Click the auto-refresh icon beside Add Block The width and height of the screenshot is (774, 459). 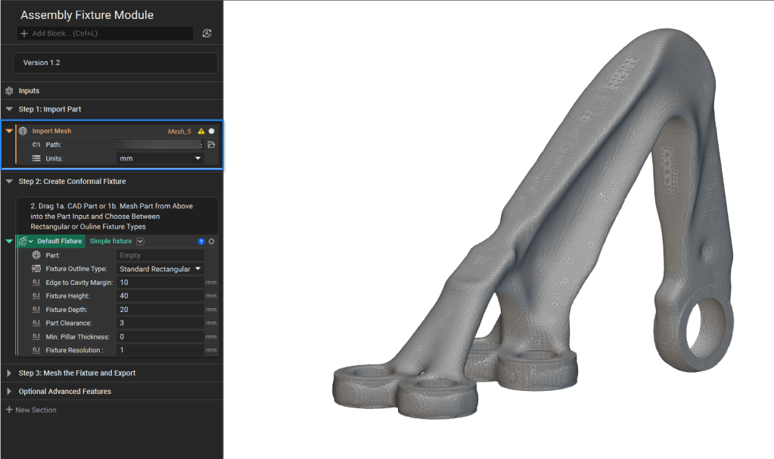(x=207, y=33)
